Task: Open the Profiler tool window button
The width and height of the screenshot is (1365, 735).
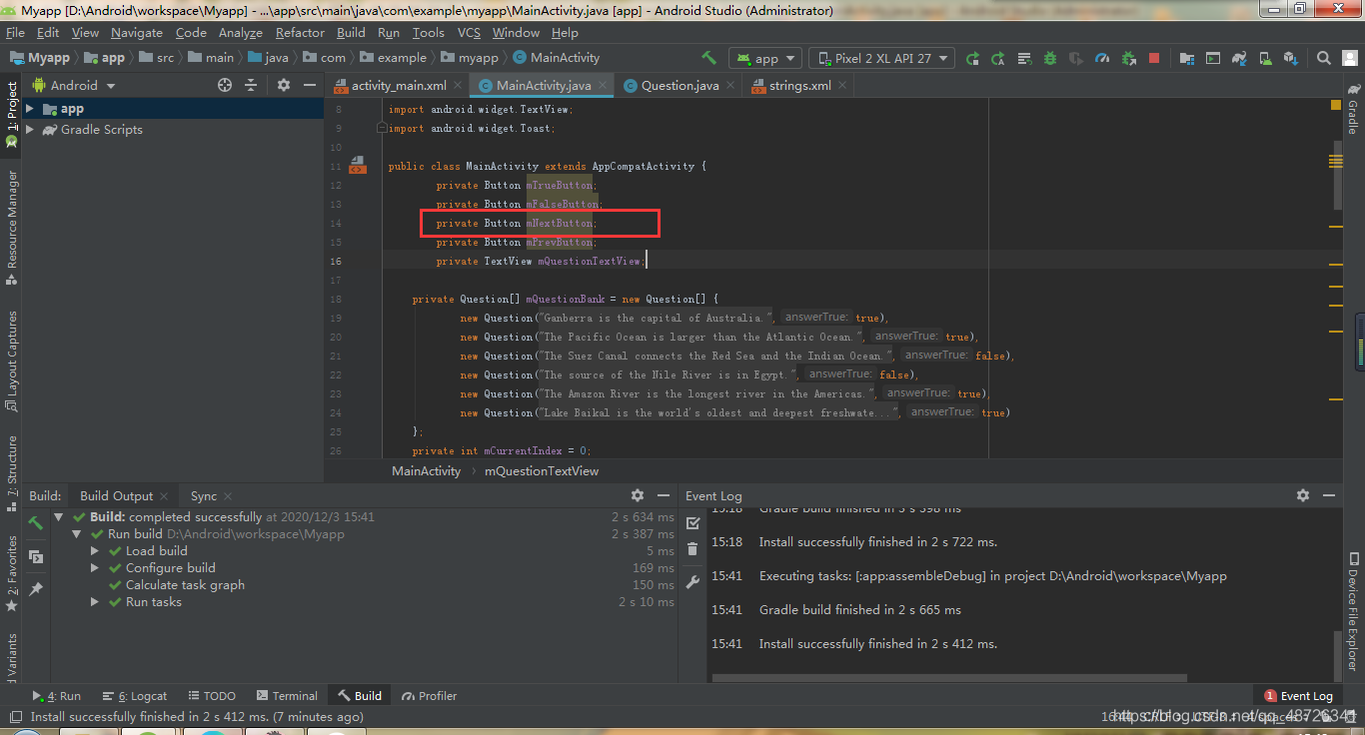Action: tap(429, 696)
